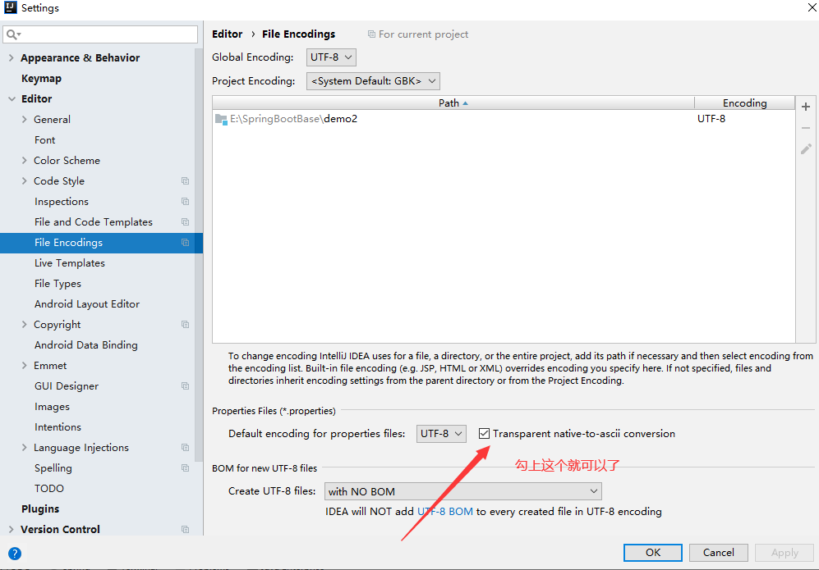Viewport: 819px width, 570px height.
Task: Toggle Transparent native-to-ascii conversion checkbox
Action: tap(484, 433)
